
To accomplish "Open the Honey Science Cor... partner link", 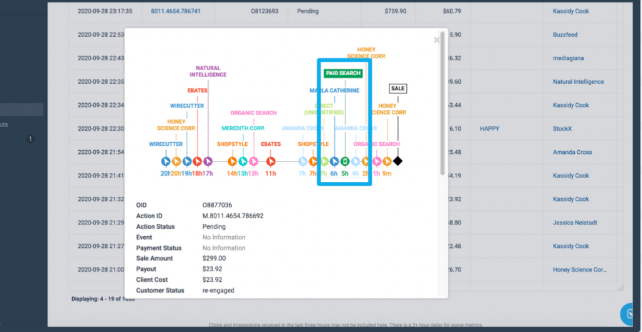I will (580, 269).
